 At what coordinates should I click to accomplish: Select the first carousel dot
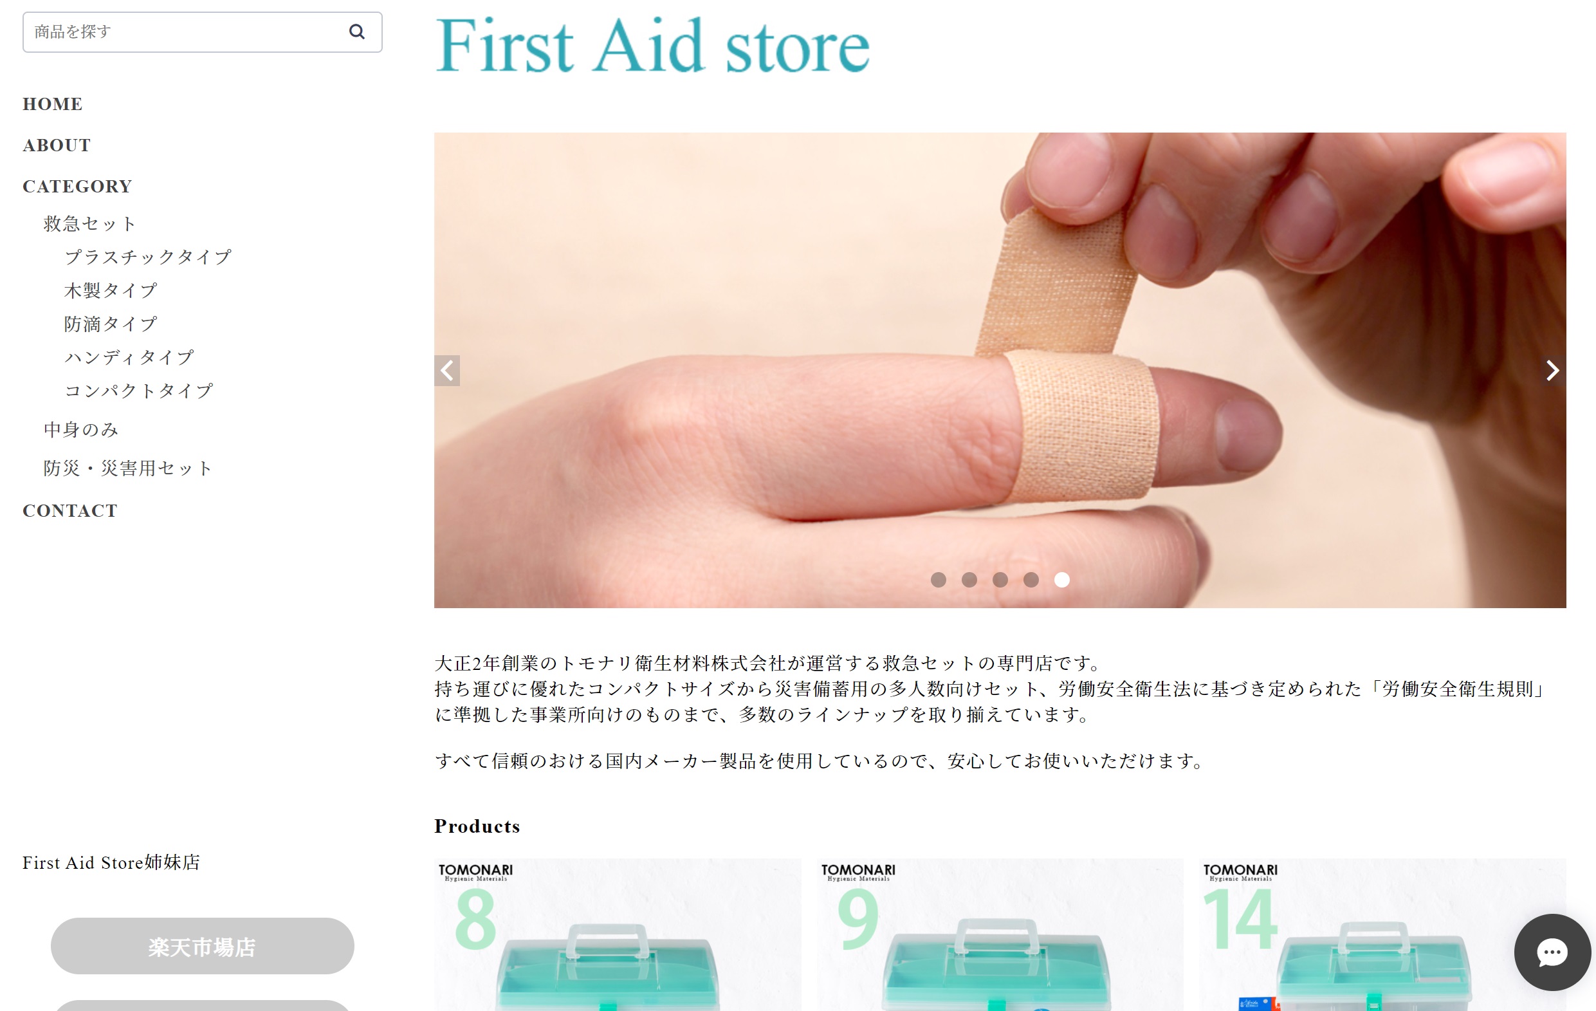click(x=938, y=580)
